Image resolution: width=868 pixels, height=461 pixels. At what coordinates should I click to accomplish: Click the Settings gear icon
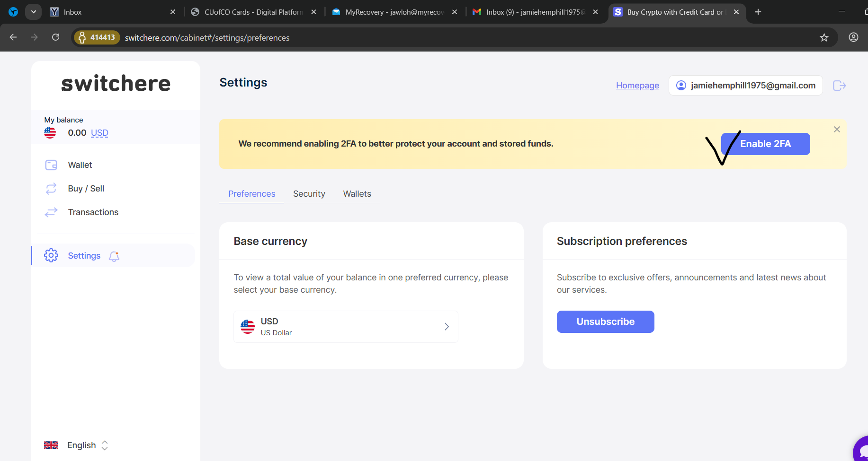51,256
